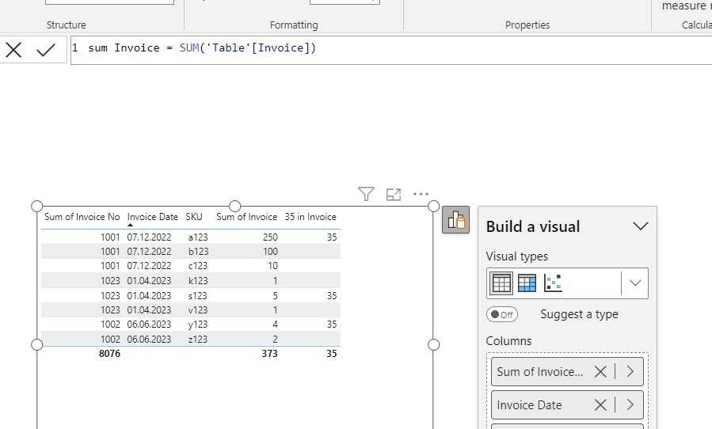The width and height of the screenshot is (712, 429).
Task: Click the 100 invoice value cell
Action: point(270,252)
